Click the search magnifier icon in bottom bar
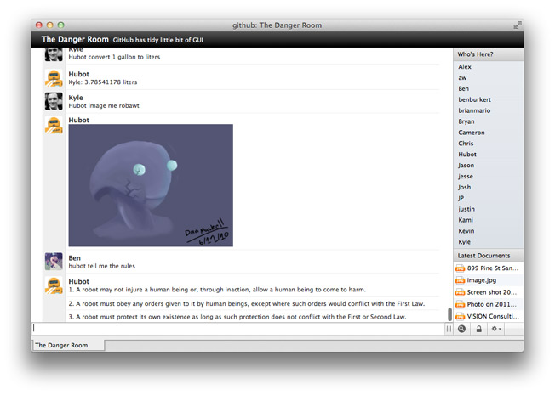 (x=461, y=329)
